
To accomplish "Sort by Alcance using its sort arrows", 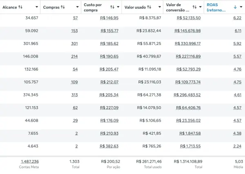I will tap(20, 7).
